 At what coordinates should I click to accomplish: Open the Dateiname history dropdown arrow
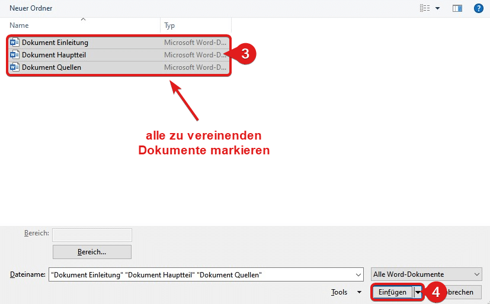(358, 275)
